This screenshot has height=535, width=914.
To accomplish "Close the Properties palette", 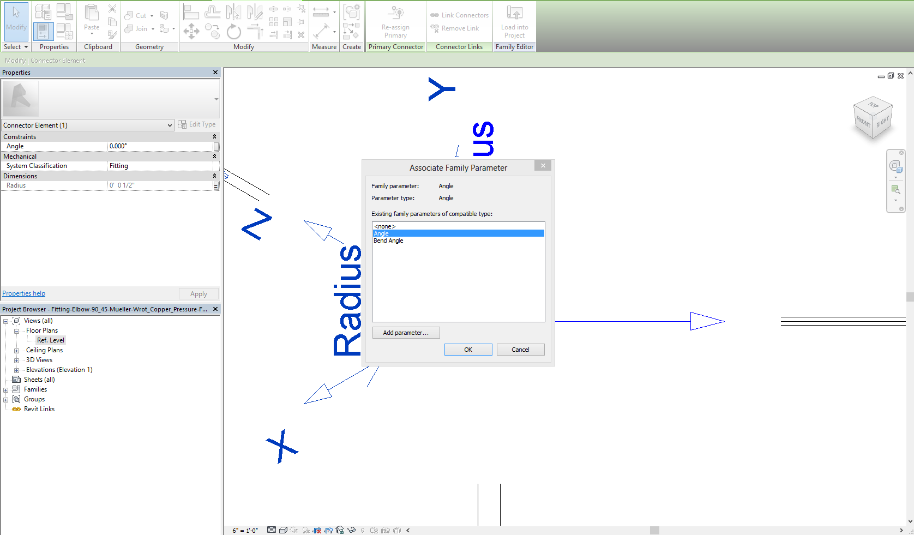I will point(215,73).
